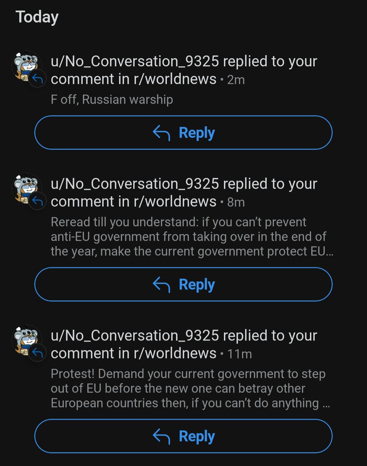This screenshot has width=367, height=466.
Task: Reply to the 'Protest! Demand your current government' comment
Action: point(183,436)
